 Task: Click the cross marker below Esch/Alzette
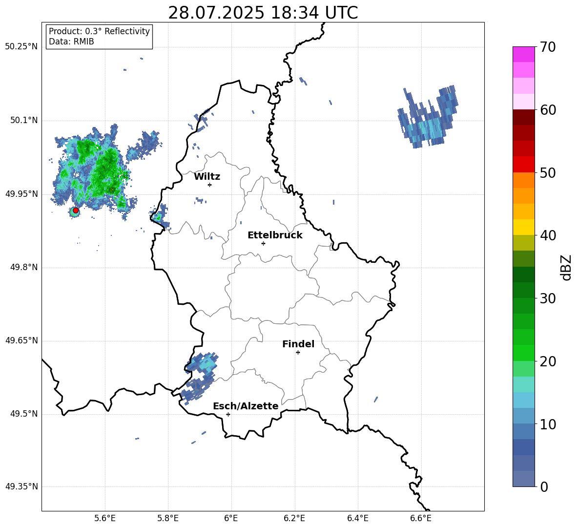(228, 414)
